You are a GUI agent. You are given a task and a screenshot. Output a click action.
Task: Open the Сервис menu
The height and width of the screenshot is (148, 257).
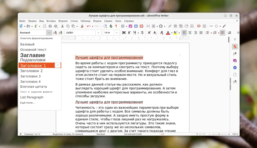click(108, 21)
